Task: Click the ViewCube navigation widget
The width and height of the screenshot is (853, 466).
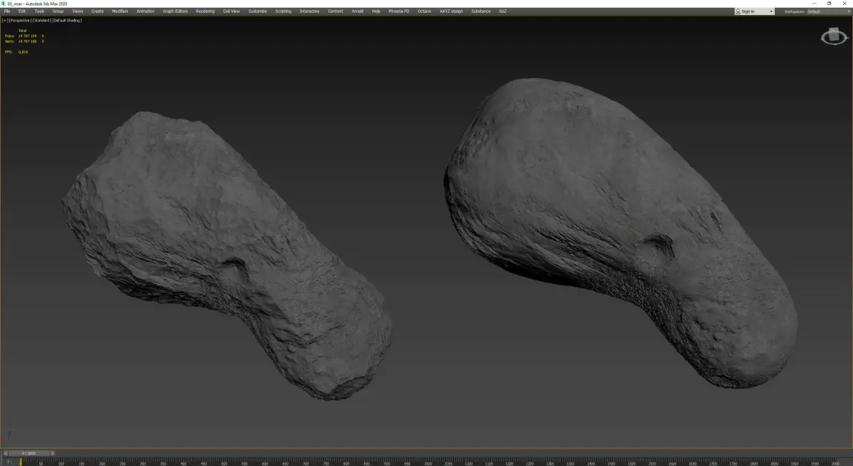Action: (834, 36)
